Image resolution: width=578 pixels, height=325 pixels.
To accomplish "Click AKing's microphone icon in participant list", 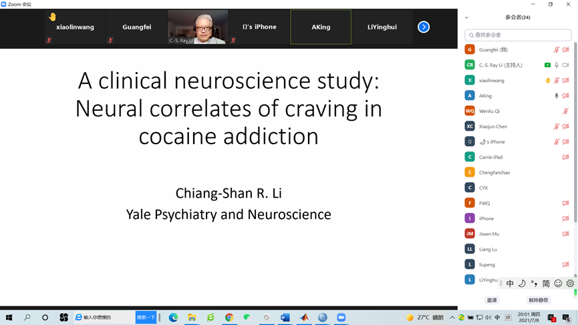I will click(x=556, y=96).
